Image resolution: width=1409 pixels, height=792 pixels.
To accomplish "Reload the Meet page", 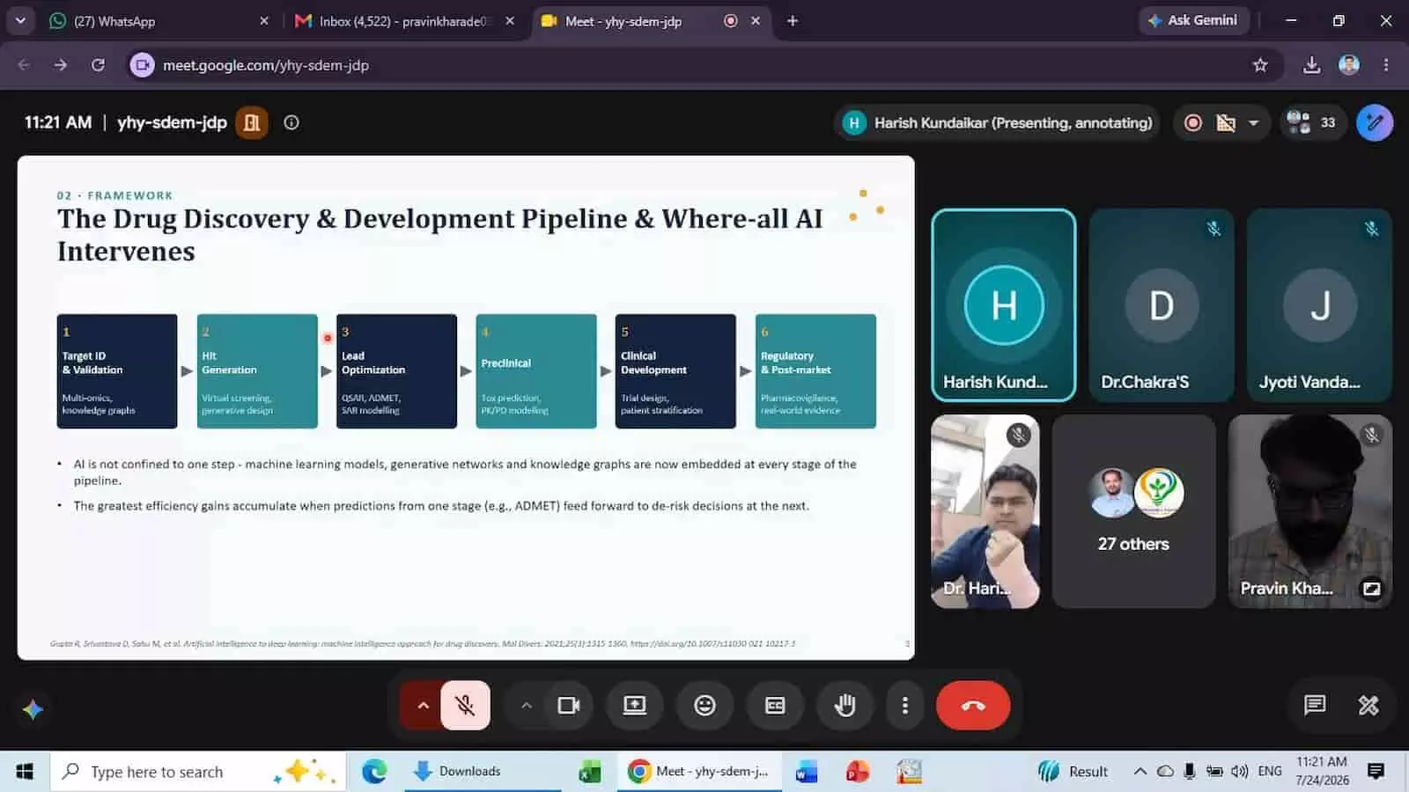I will tap(98, 65).
